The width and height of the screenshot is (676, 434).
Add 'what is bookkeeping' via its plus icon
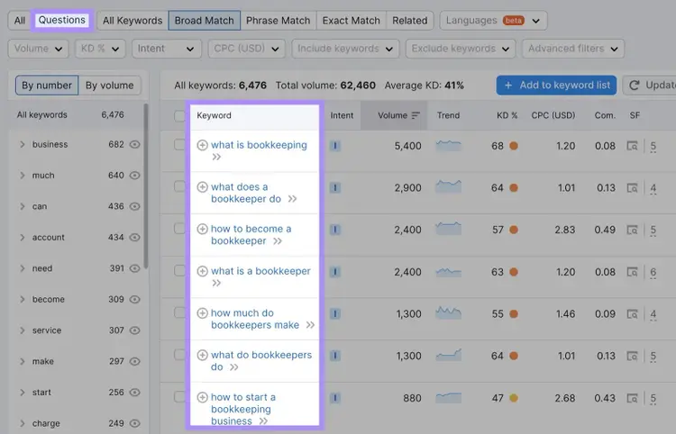tap(202, 145)
